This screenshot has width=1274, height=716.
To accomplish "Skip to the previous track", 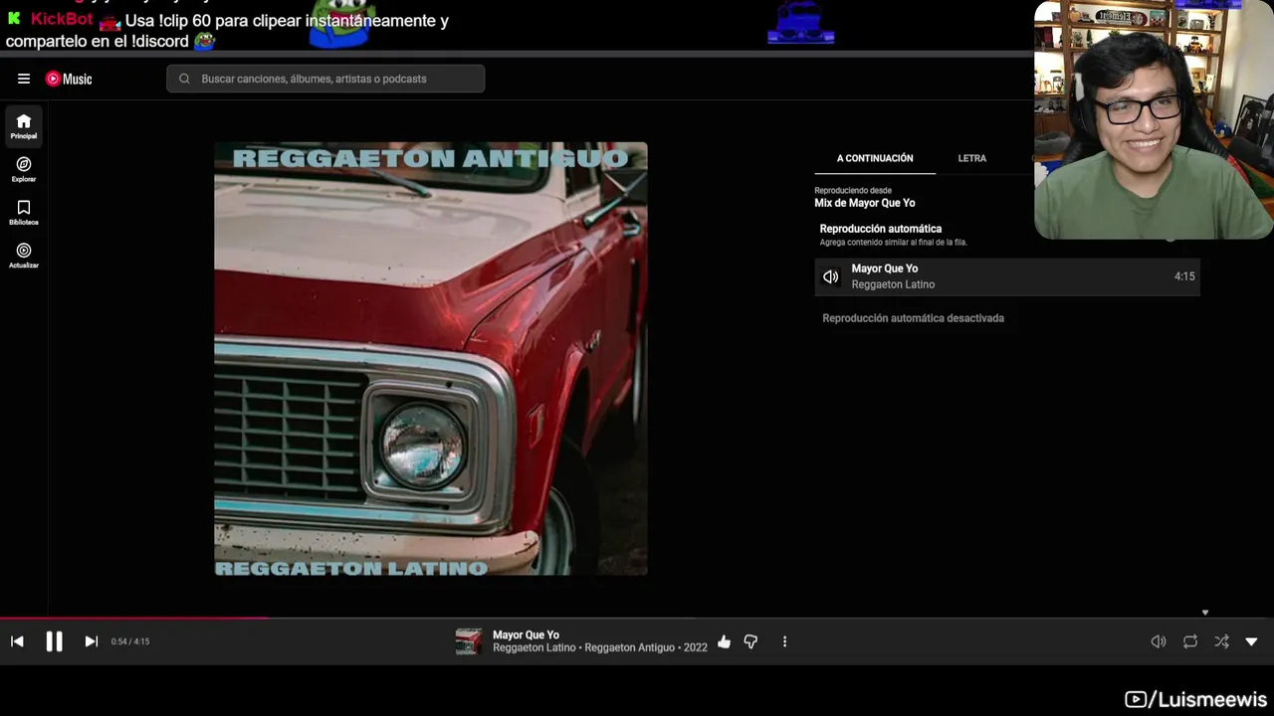I will tap(17, 641).
